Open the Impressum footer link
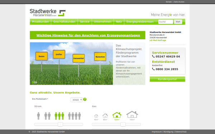The height and width of the screenshot is (134, 215). (157, 131)
